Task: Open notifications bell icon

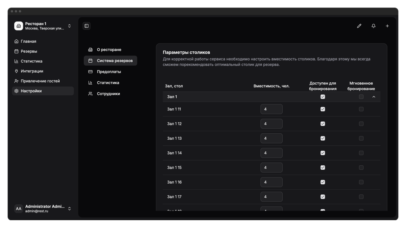Action: pos(373,26)
